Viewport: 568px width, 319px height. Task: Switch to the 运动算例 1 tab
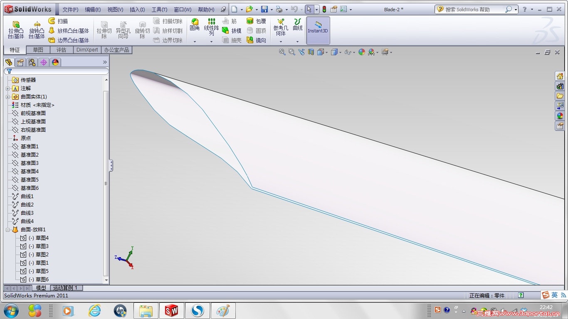[67, 288]
